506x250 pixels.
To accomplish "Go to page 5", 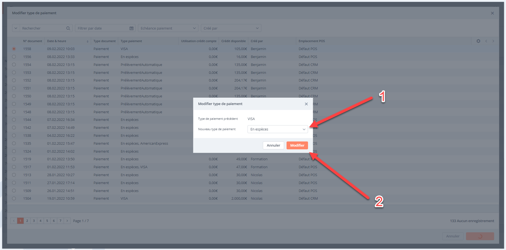I will [x=47, y=221].
